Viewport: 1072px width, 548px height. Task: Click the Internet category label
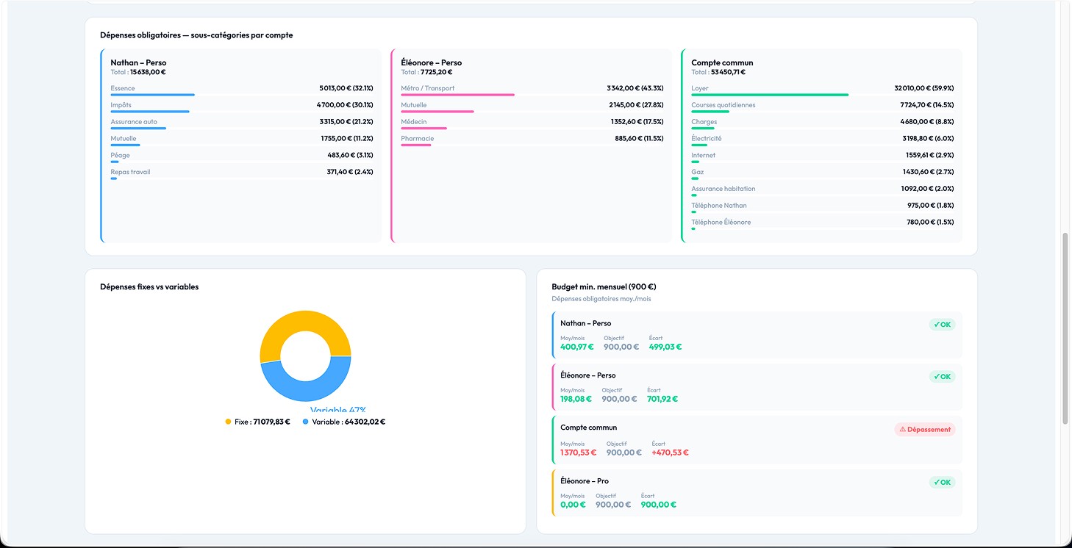pyautogui.click(x=703, y=155)
